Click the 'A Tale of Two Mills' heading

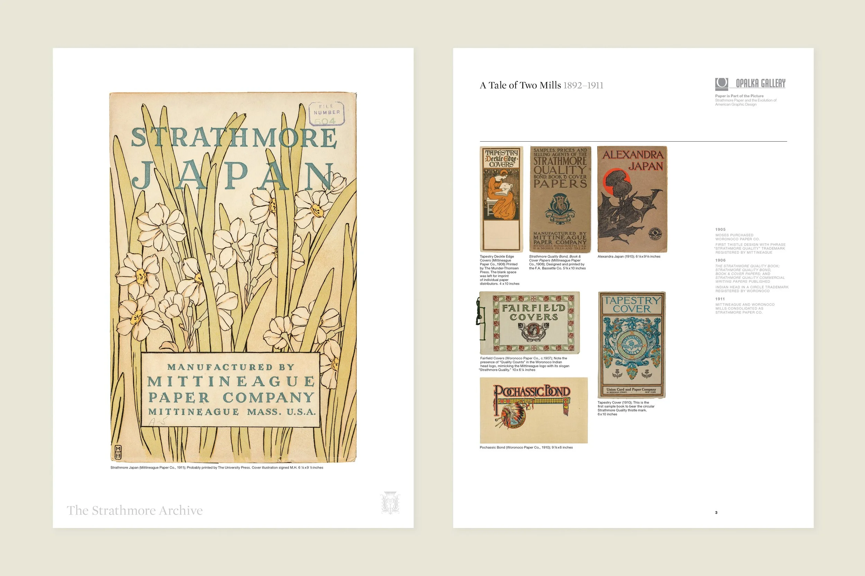(x=520, y=85)
